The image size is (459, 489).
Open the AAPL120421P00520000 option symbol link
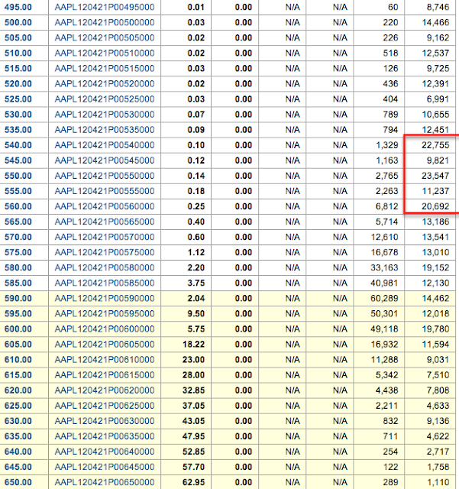(105, 83)
